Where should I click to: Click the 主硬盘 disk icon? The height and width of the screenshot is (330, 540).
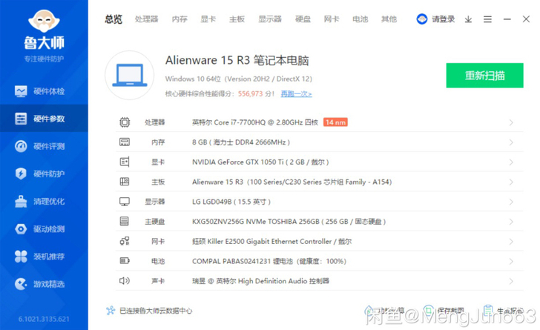125,221
